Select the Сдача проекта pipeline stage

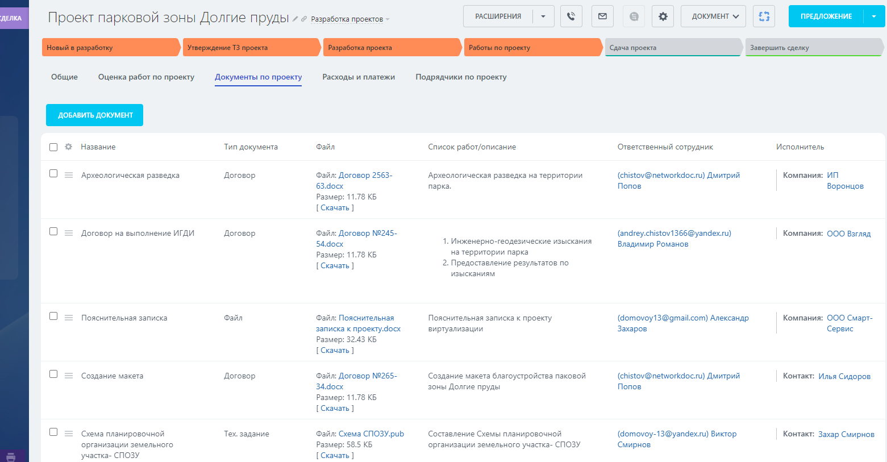tap(672, 48)
